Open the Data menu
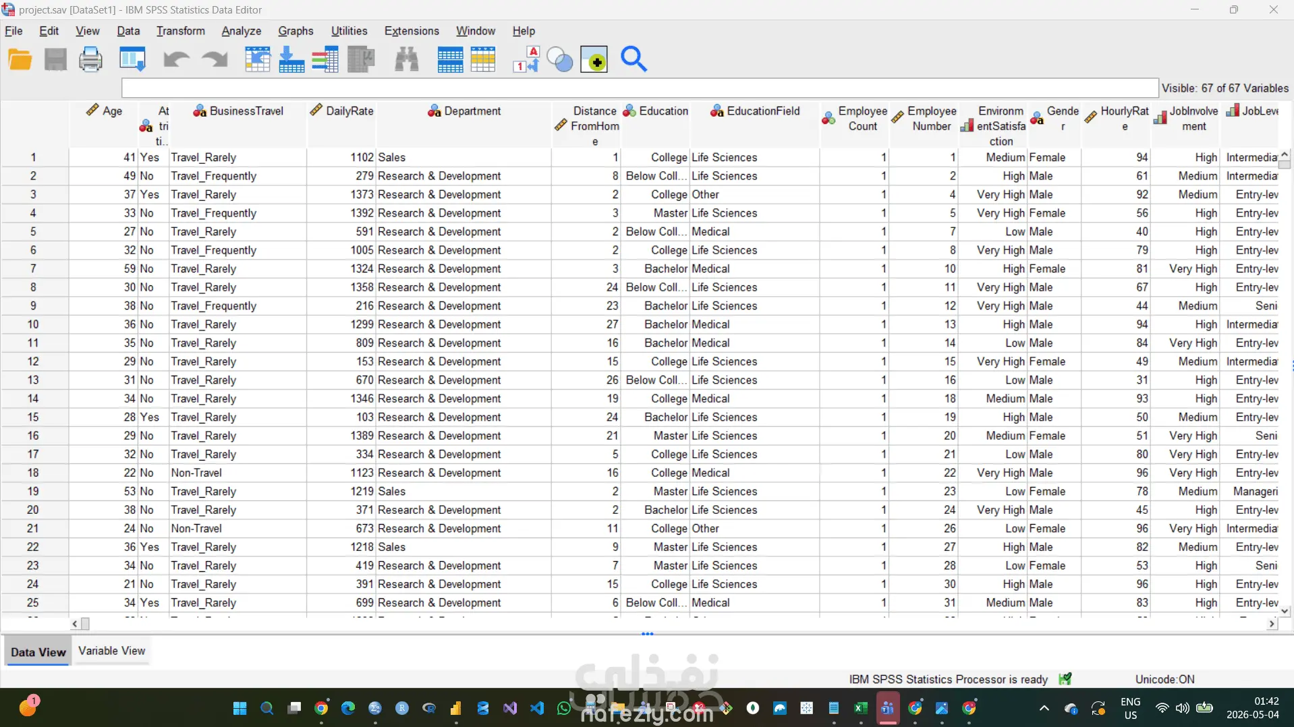Viewport: 1294px width, 727px height. 128,31
